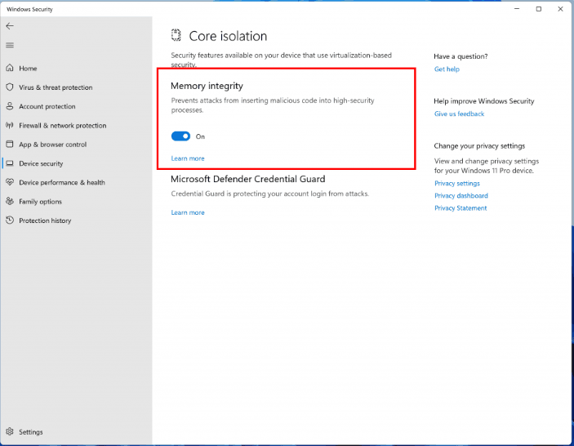The image size is (574, 446).
Task: Click the Account protection person icon
Action: click(10, 106)
